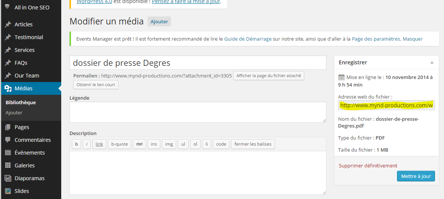Viewport: 444px width, 199px height.
Task: Click Obtenir le lien court button
Action: pos(96,85)
